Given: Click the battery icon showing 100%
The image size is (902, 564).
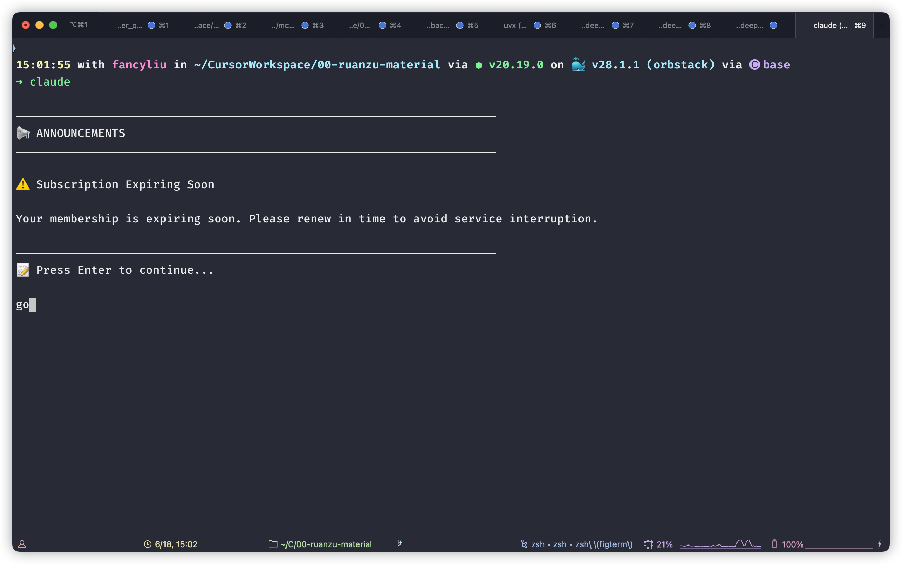Looking at the screenshot, I should pyautogui.click(x=774, y=544).
